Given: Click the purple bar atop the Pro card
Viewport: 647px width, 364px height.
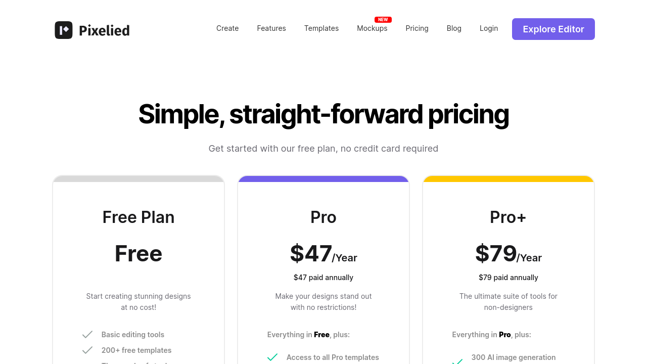Looking at the screenshot, I should pos(323,179).
